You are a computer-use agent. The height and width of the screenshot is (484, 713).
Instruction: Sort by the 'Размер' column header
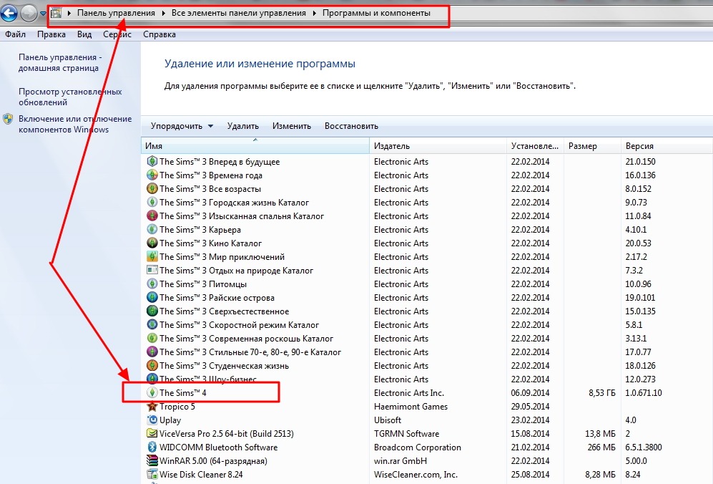[592, 146]
